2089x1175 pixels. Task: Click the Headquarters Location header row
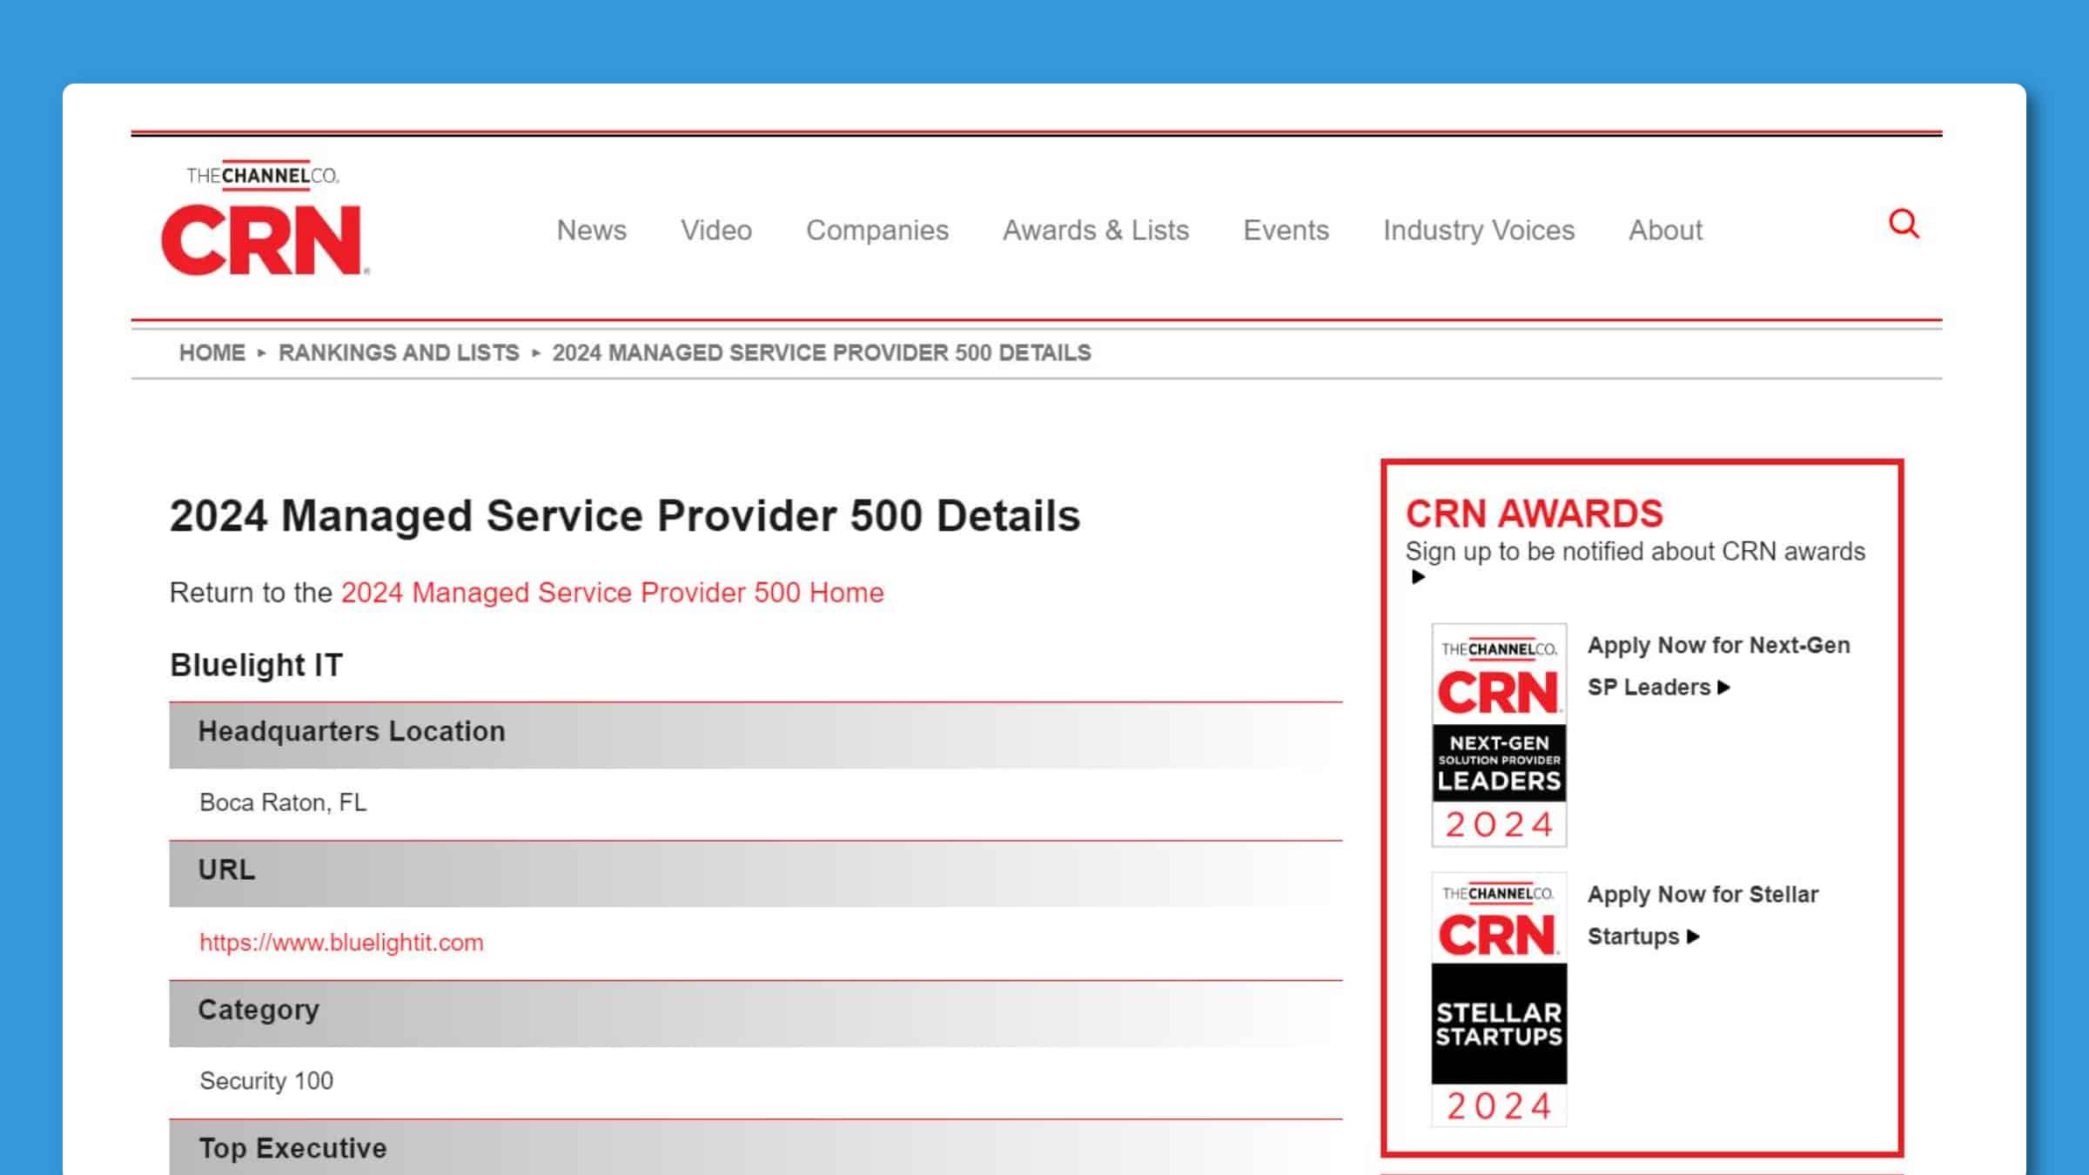point(756,735)
